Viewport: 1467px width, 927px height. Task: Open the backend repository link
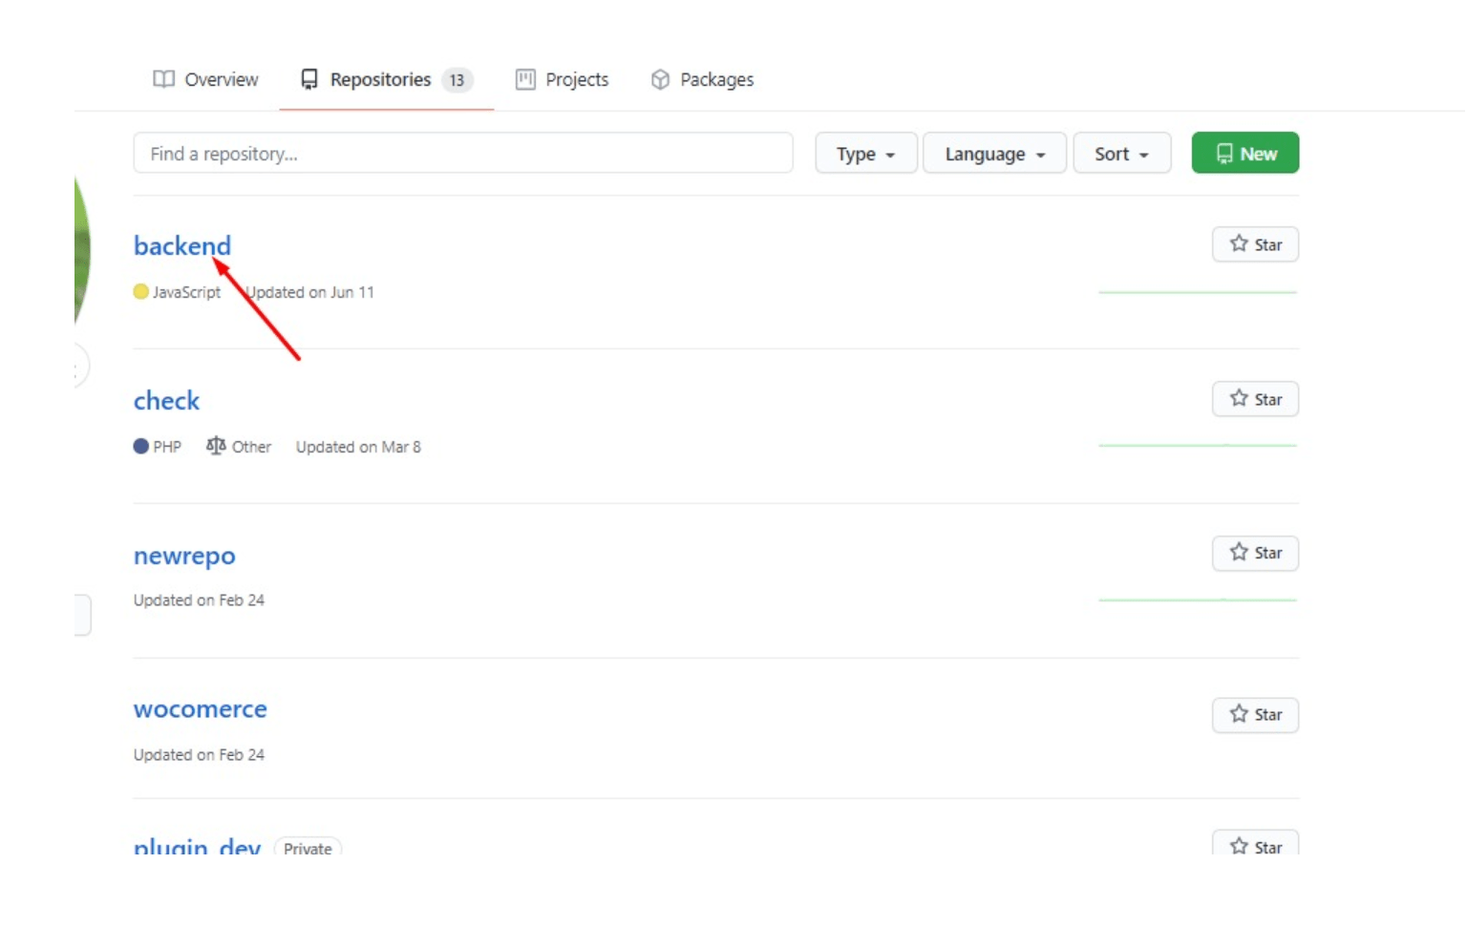(181, 245)
